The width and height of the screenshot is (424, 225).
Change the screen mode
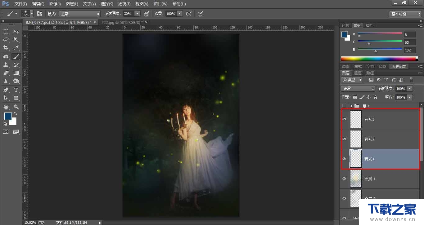coord(16,131)
